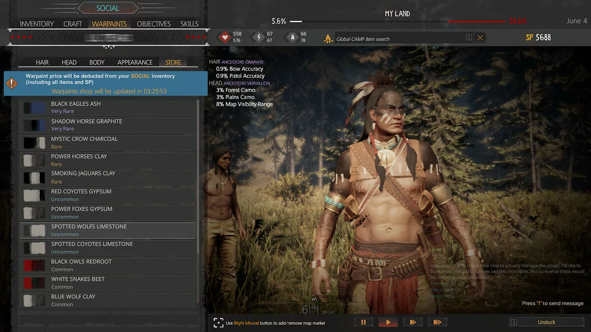Clear the CAMP item search with X
The width and height of the screenshot is (591, 332).
[480, 38]
